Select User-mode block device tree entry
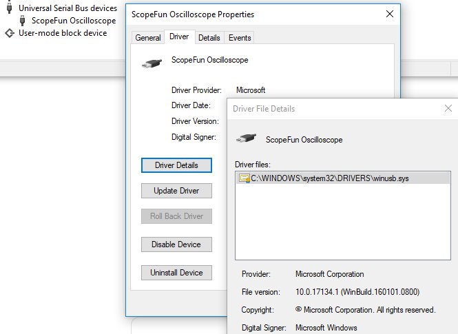 [x=63, y=33]
